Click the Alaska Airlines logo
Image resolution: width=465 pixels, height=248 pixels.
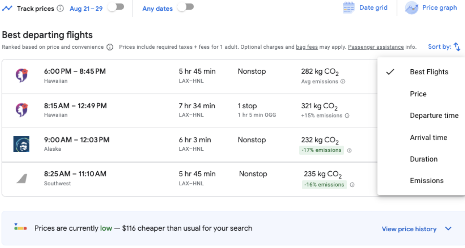pos(21,144)
